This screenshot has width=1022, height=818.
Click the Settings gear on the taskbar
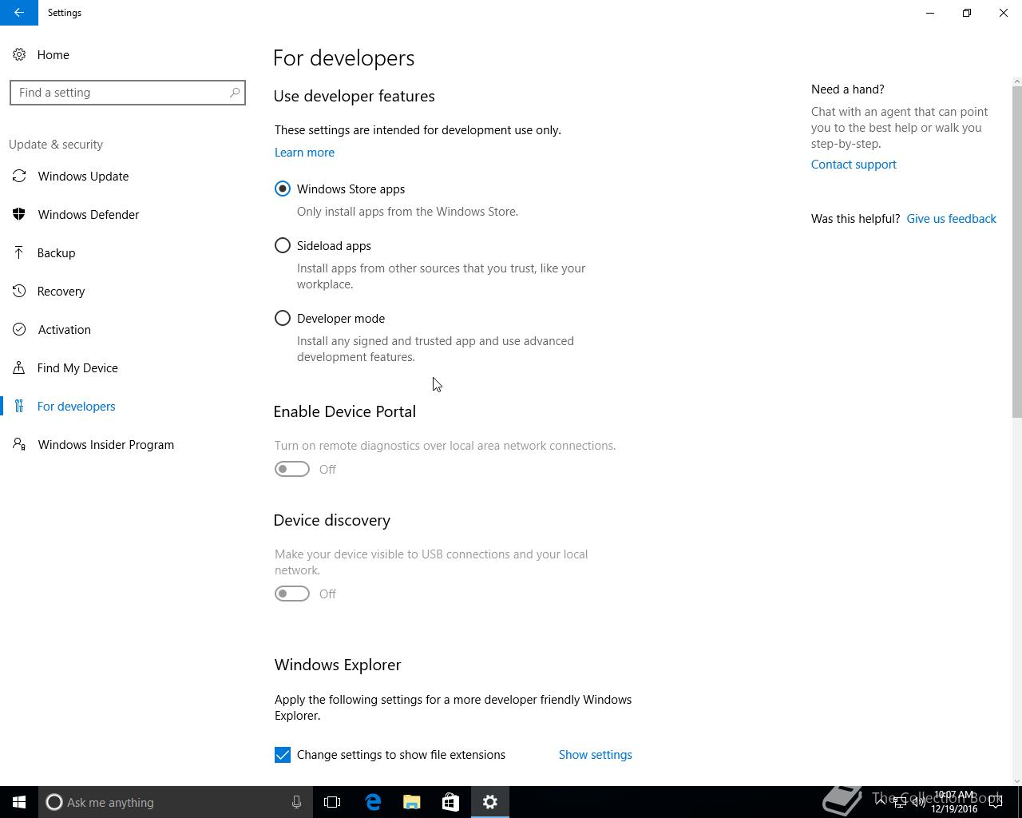pos(490,802)
